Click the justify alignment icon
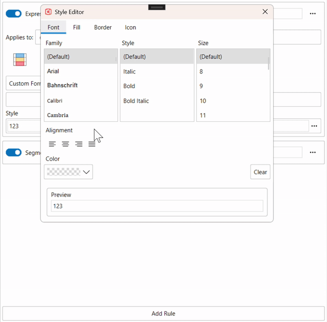The image size is (327, 322). point(92,144)
